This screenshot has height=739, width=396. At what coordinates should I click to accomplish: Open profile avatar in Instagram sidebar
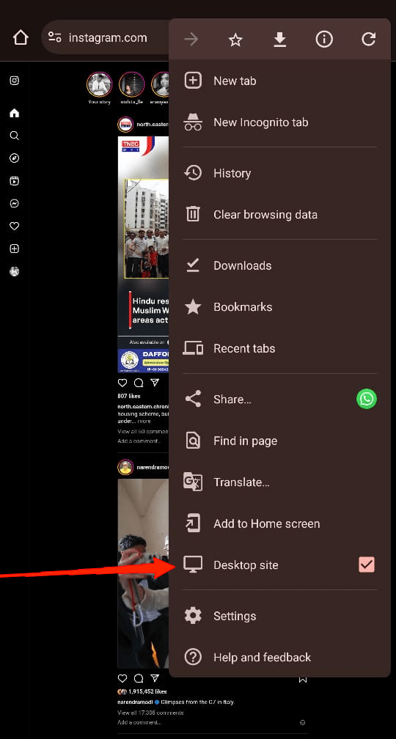15,271
